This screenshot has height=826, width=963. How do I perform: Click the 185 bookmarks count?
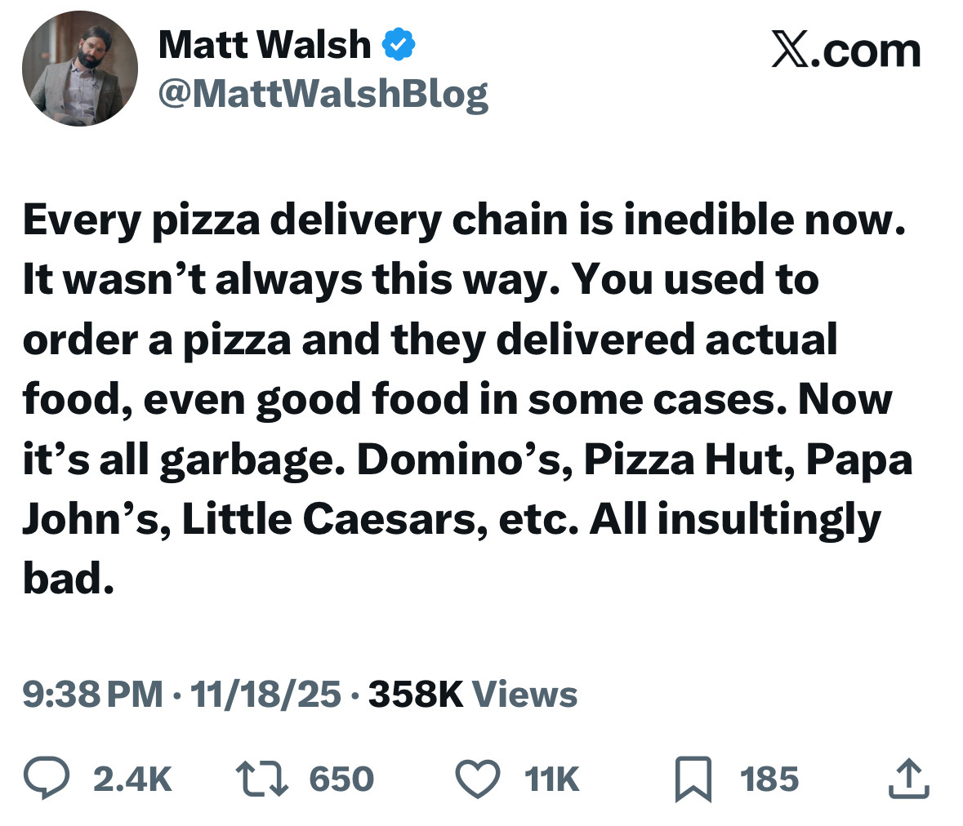click(x=769, y=779)
